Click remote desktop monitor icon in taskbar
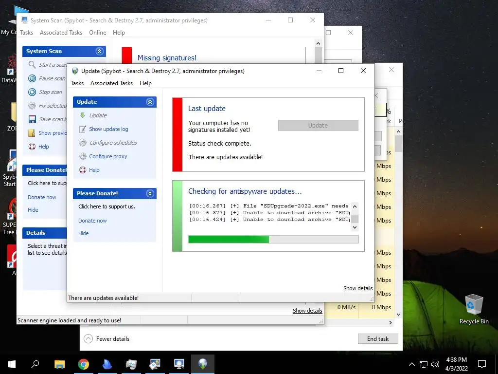 (179, 364)
